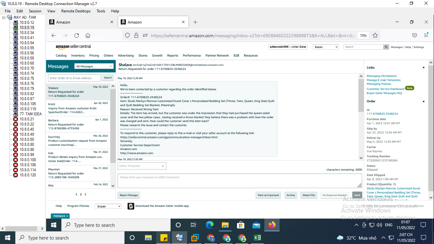The height and width of the screenshot is (244, 434).
Task: Click Attach File button
Action: pos(309,195)
